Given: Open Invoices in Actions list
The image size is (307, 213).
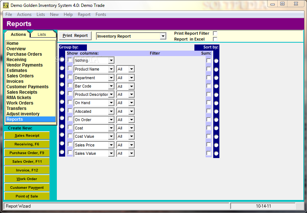Looking at the screenshot, I should point(30,81).
